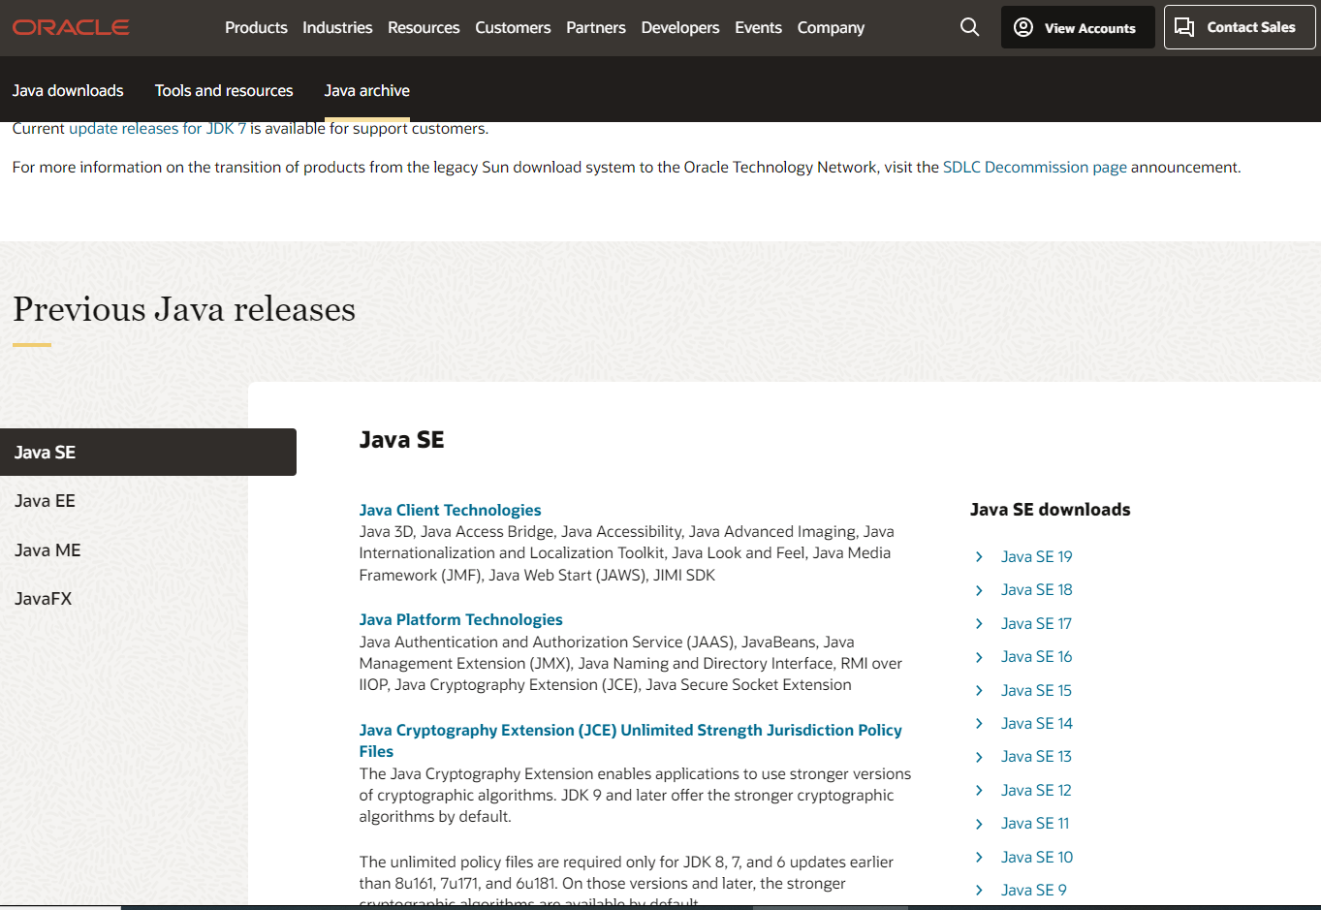Open the JCE Unlimited Strength Jurisdiction Policy Files link
1321x910 pixels.
click(630, 740)
